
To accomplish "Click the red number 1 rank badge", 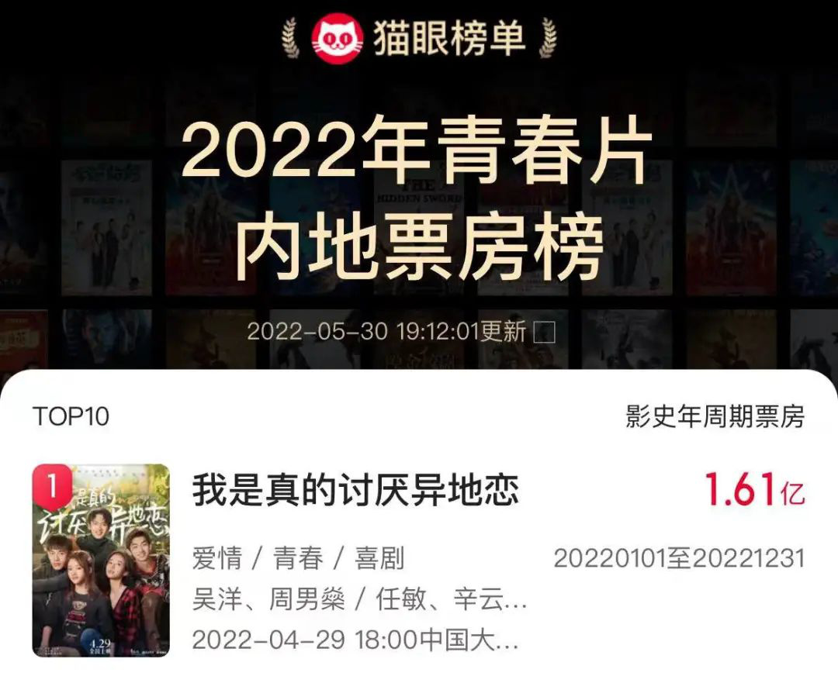I will (53, 485).
